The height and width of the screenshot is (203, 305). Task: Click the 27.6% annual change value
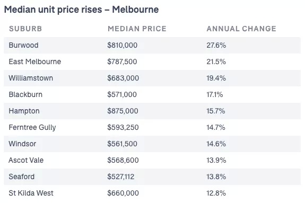point(216,45)
